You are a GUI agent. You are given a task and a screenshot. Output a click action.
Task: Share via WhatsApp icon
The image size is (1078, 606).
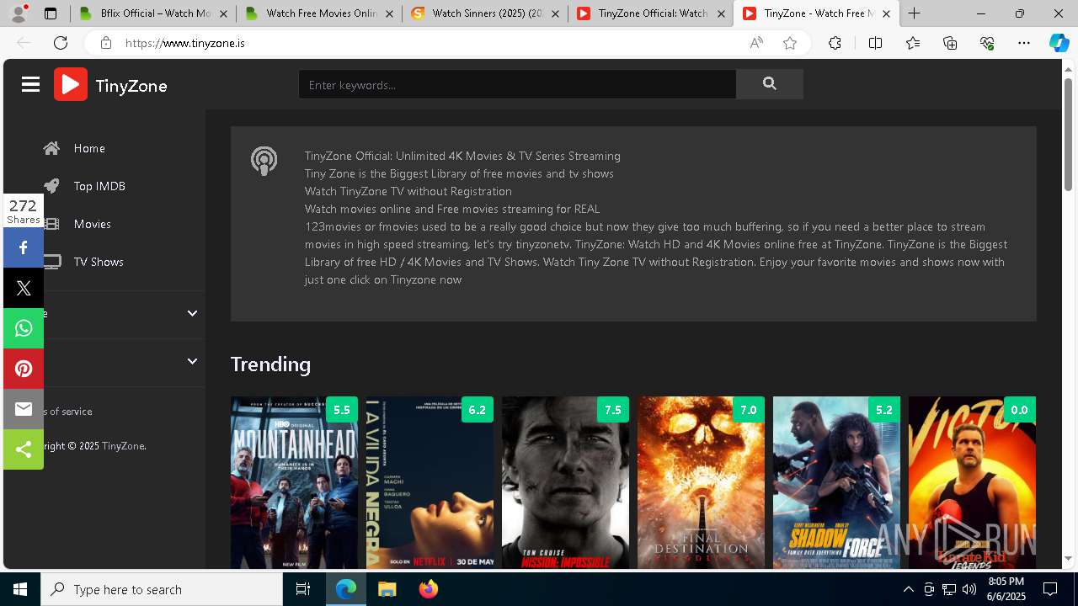(x=24, y=328)
